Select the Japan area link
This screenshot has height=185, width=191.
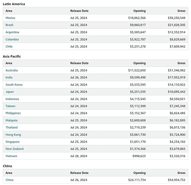point(10,92)
